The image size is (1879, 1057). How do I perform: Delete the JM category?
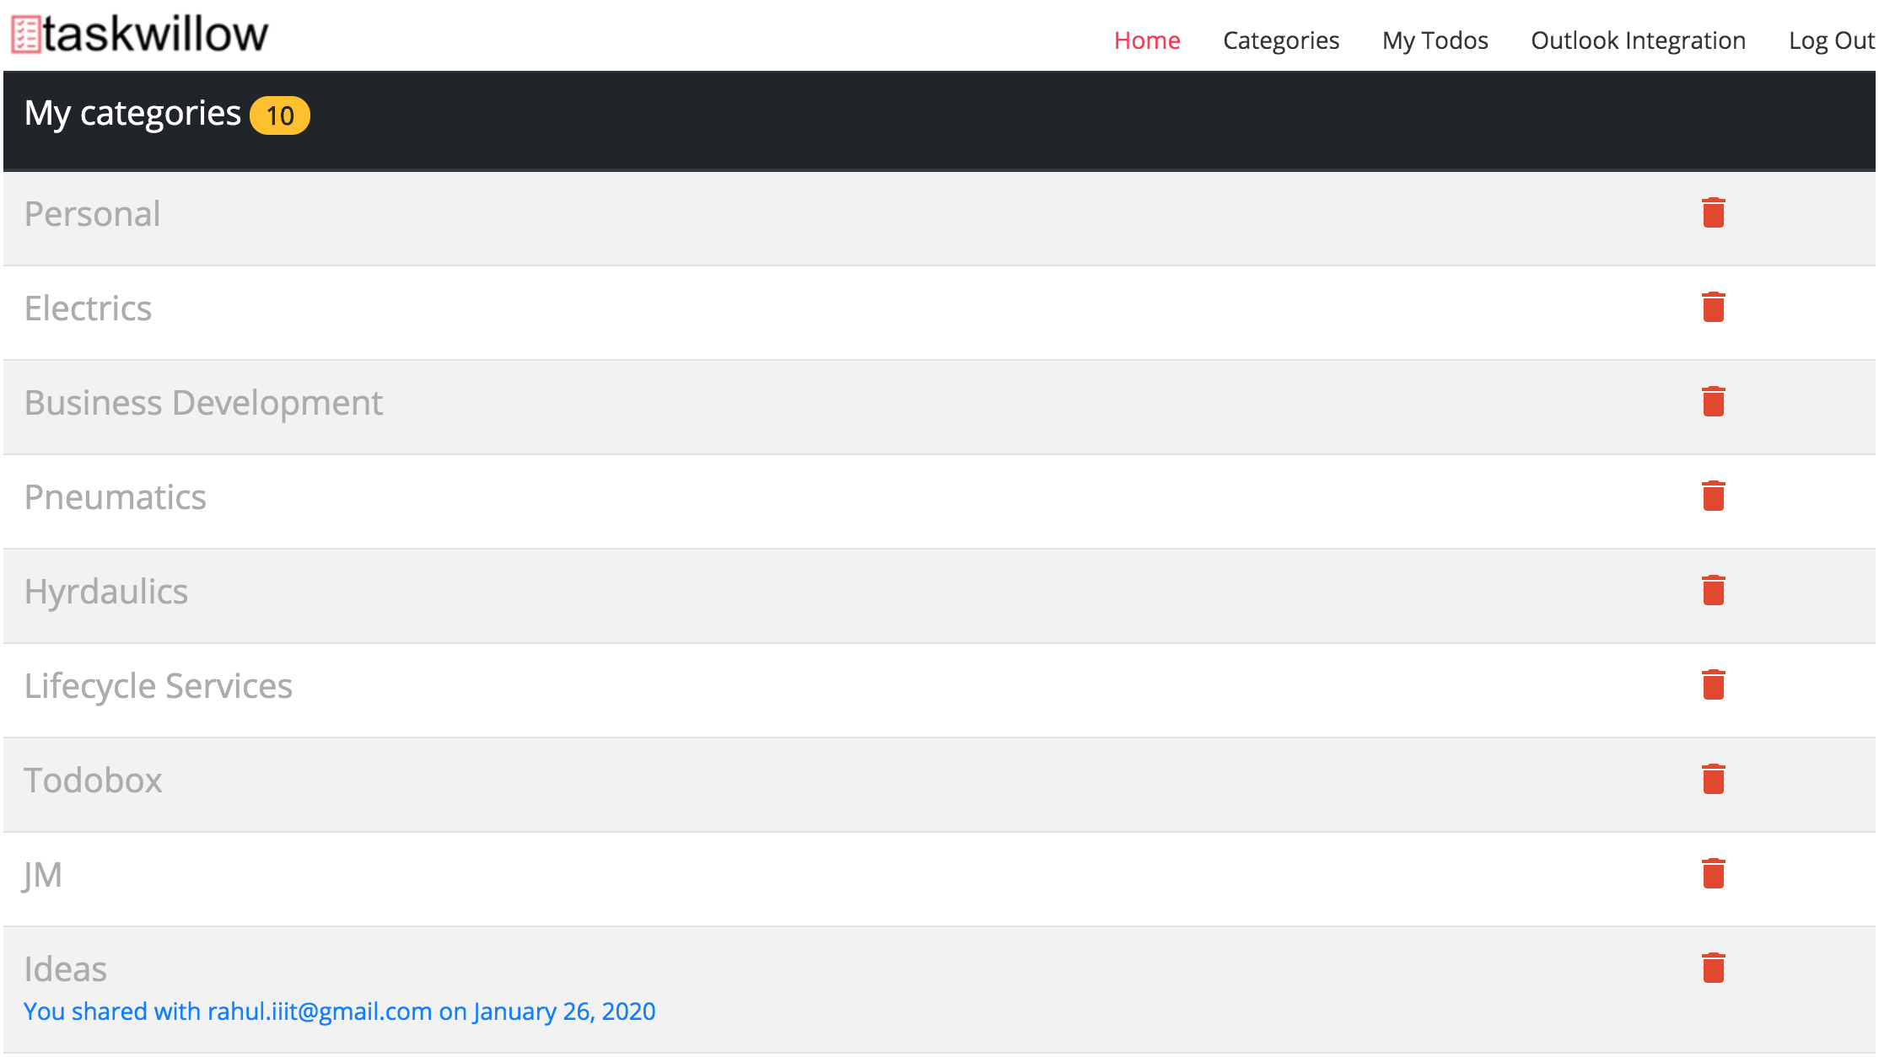click(x=1713, y=873)
